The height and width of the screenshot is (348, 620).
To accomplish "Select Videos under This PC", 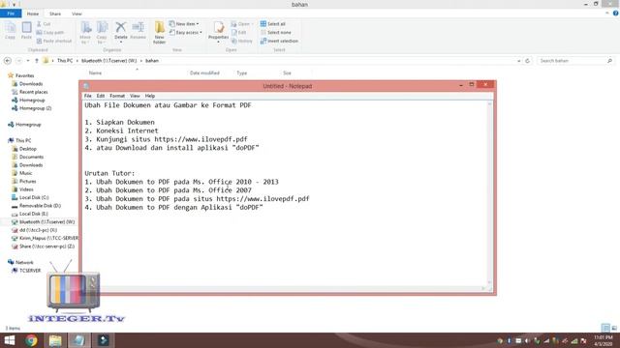I will [x=26, y=189].
